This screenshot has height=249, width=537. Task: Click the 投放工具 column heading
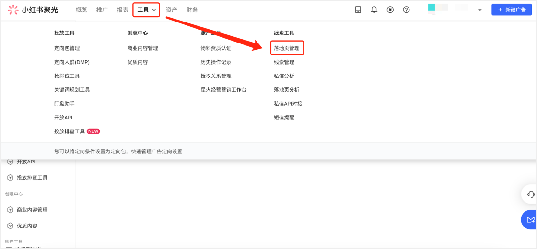[64, 33]
